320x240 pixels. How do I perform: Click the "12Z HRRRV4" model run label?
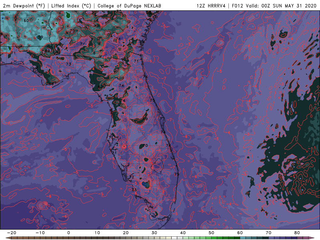[x=211, y=6]
